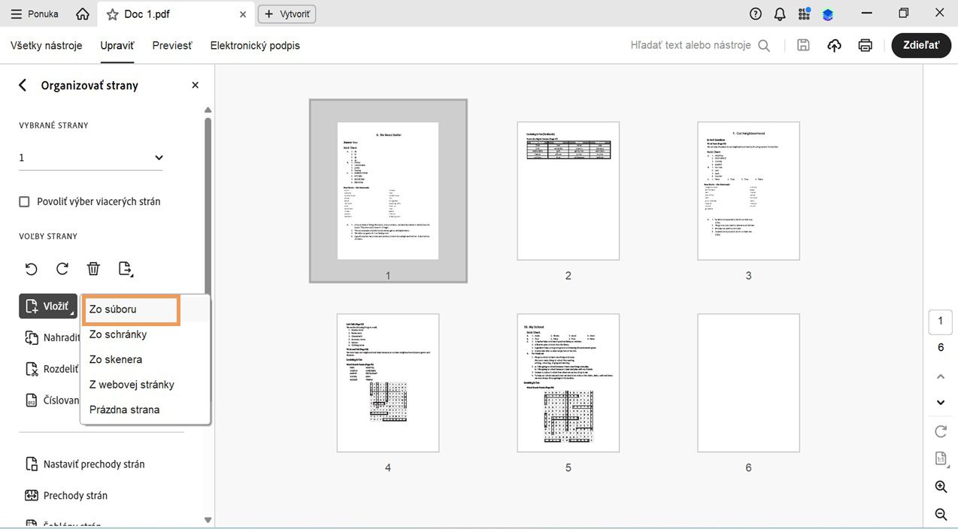The height and width of the screenshot is (529, 958).
Task: Close the Organizovať strany panel
Action: [x=196, y=85]
